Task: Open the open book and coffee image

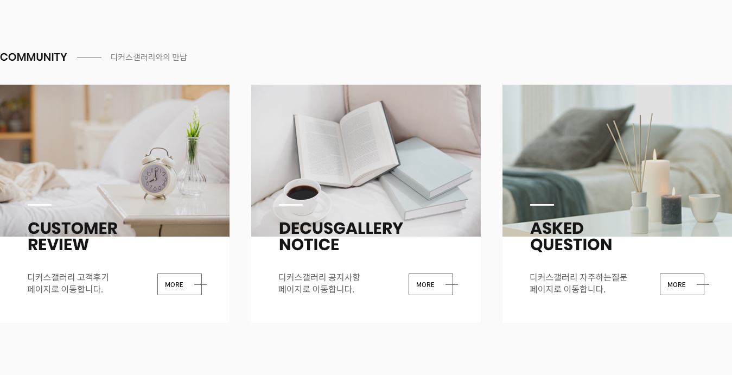Action: pos(366,161)
